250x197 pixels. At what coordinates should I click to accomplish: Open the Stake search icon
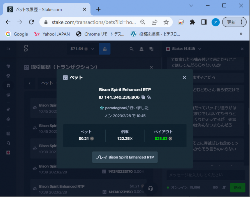131,49
